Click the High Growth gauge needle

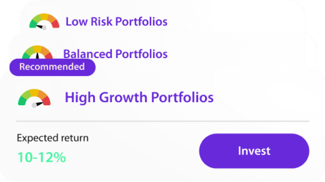(38, 104)
